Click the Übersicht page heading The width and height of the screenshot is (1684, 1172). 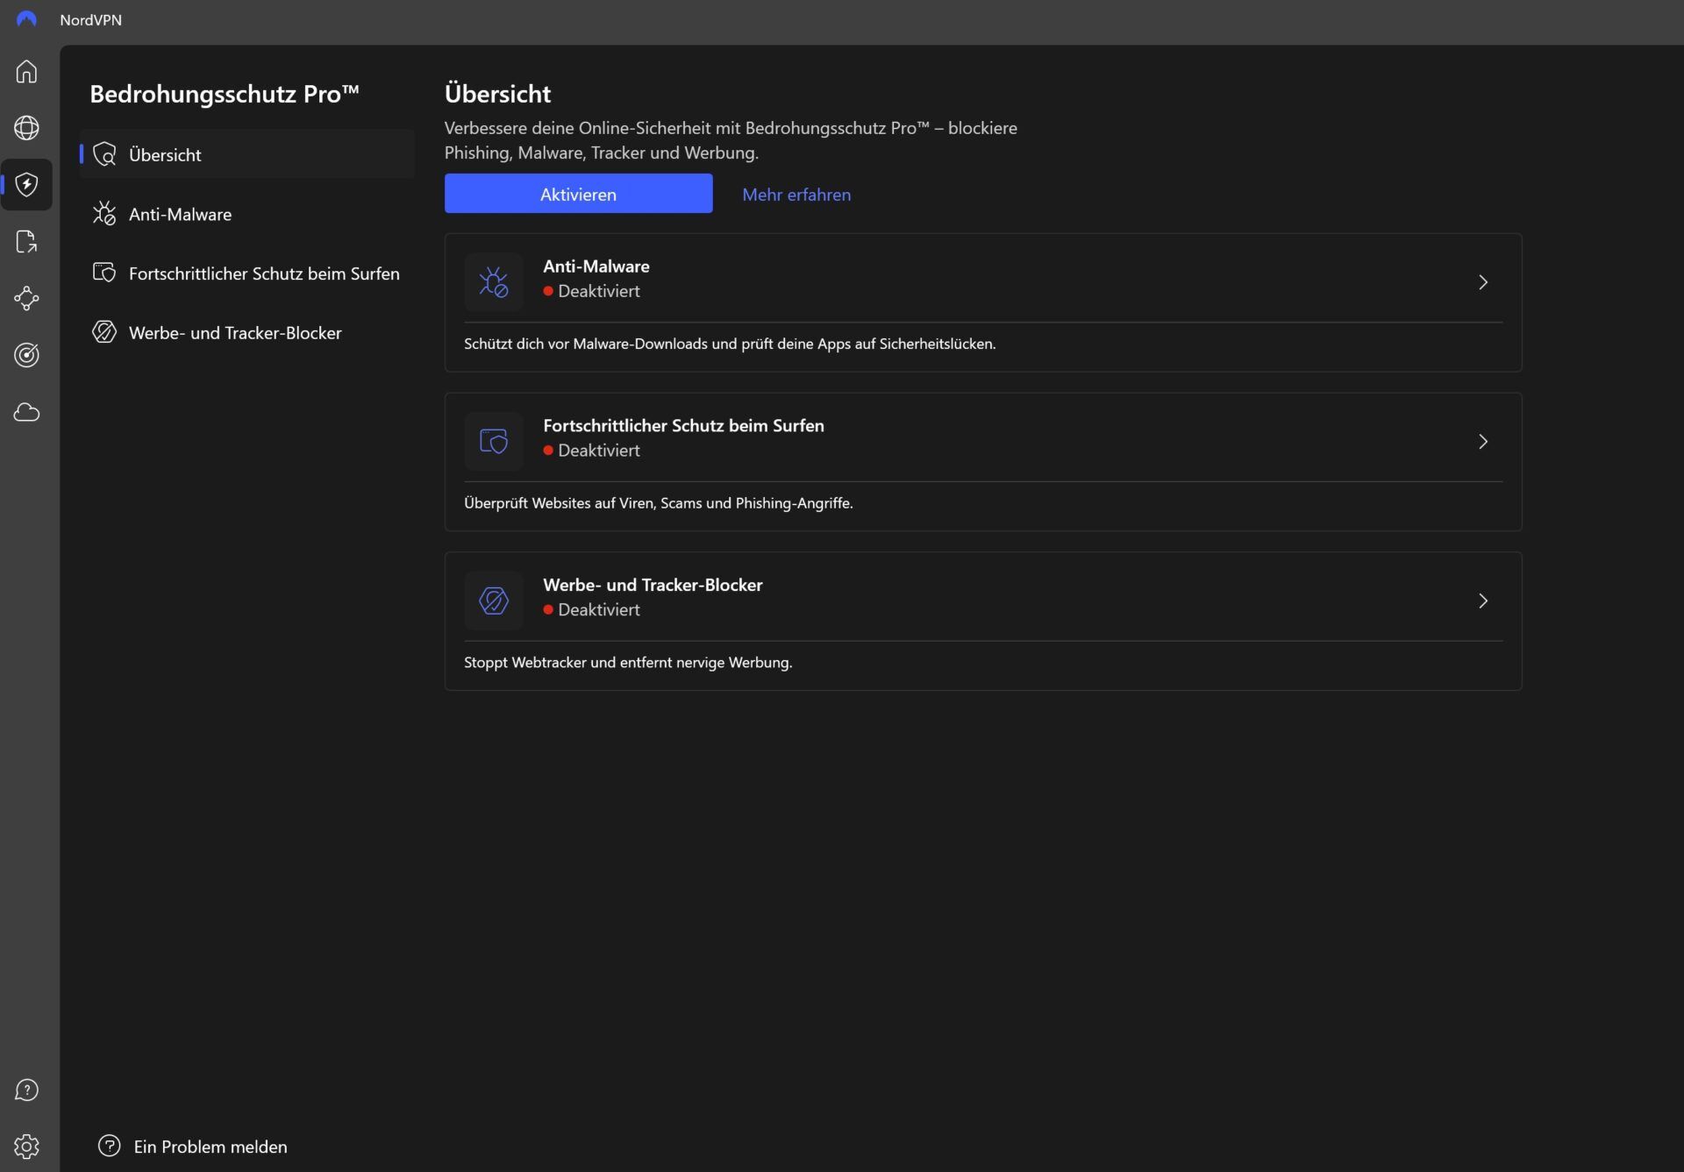click(x=497, y=93)
